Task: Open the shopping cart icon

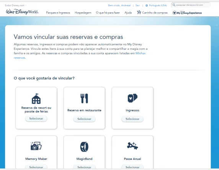Action: 139,12
